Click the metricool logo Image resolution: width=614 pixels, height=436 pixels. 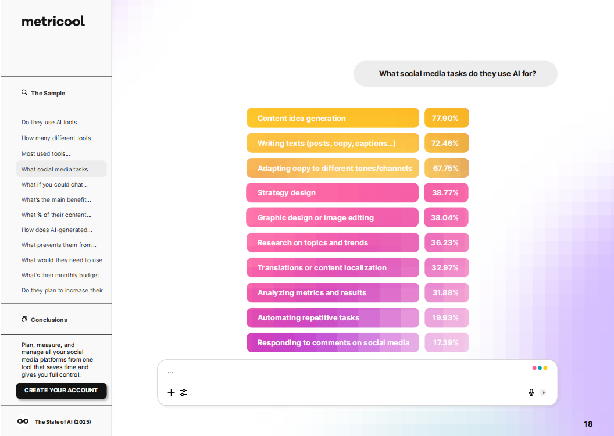[53, 22]
